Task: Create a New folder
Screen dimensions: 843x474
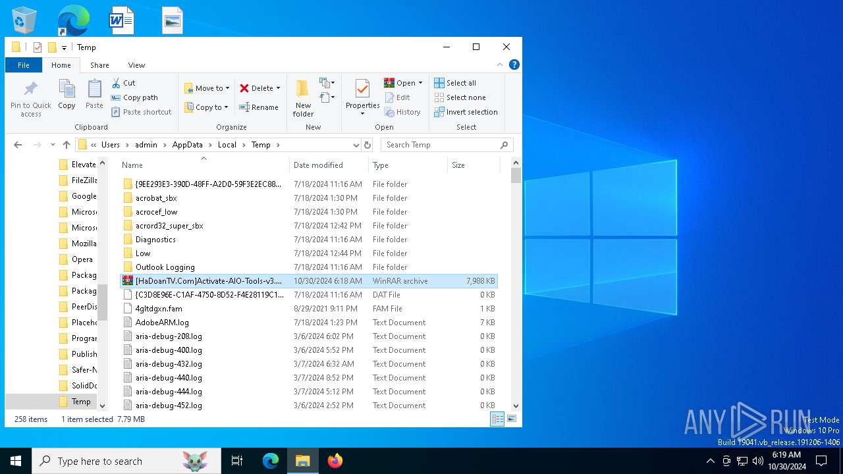Action: [303, 99]
